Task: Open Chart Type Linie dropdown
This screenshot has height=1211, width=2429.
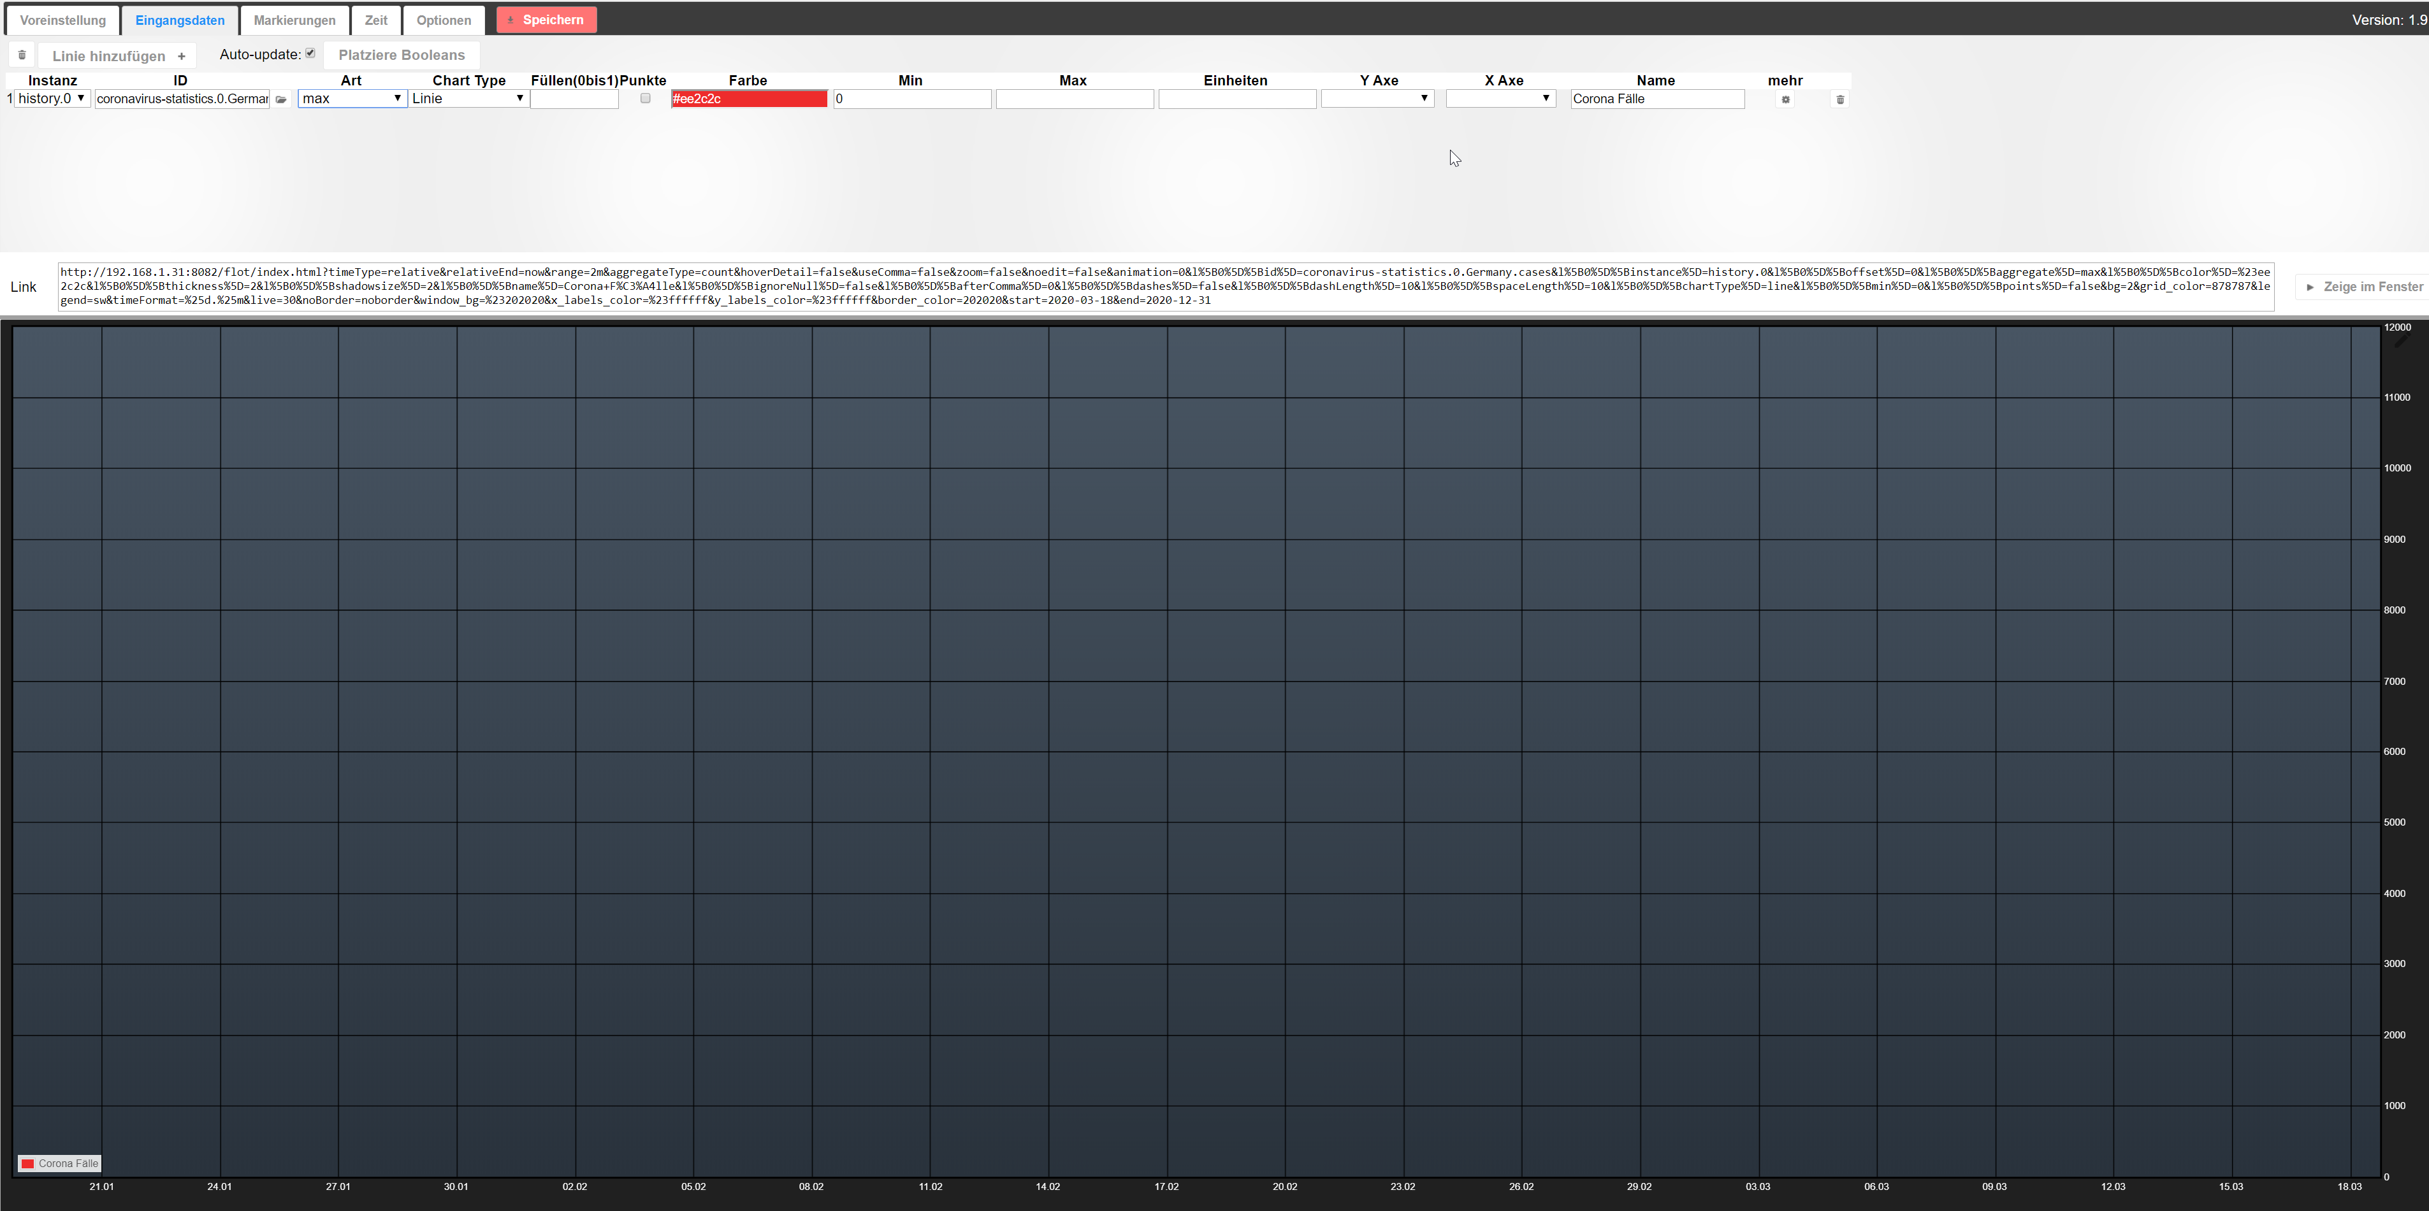Action: (468, 98)
